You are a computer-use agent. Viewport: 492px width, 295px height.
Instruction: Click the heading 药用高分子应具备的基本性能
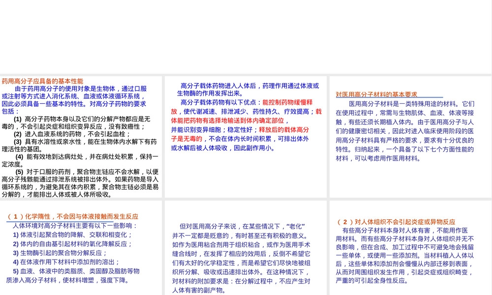click(x=42, y=81)
